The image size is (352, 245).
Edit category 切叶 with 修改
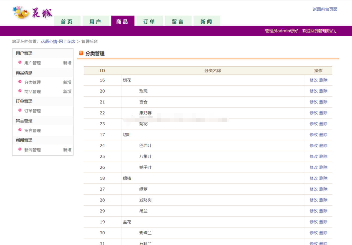tap(314, 135)
